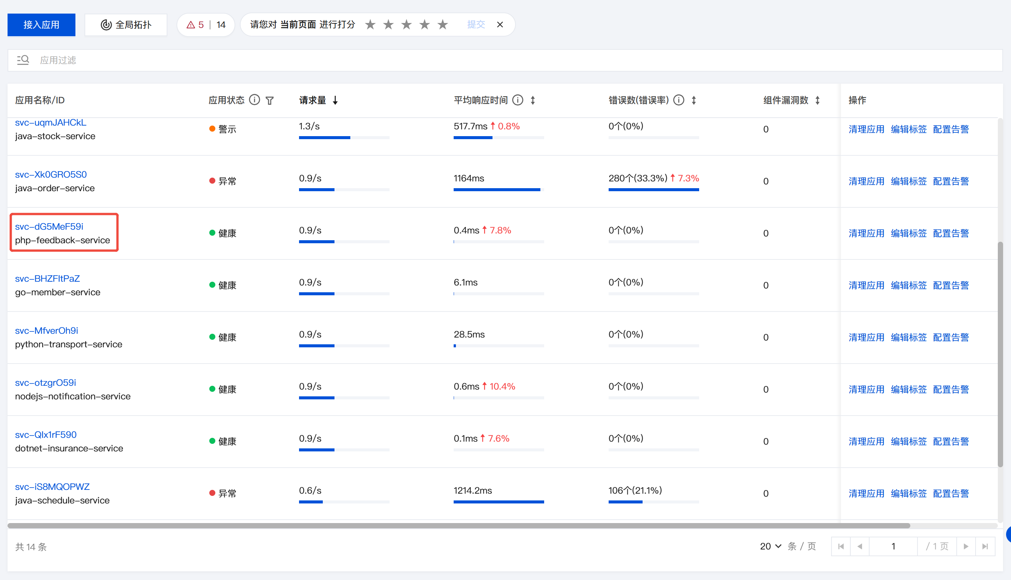
Task: Select the first rating star
Action: (370, 25)
